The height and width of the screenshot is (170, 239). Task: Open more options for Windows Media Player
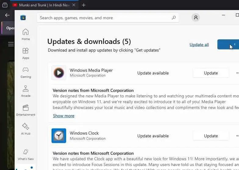pyautogui.click(x=237, y=73)
